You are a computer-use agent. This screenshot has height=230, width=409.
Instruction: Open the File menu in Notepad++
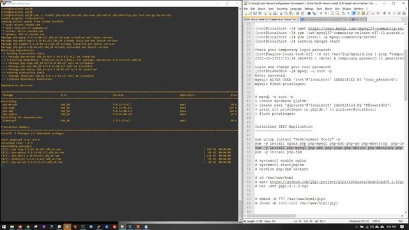245,9
